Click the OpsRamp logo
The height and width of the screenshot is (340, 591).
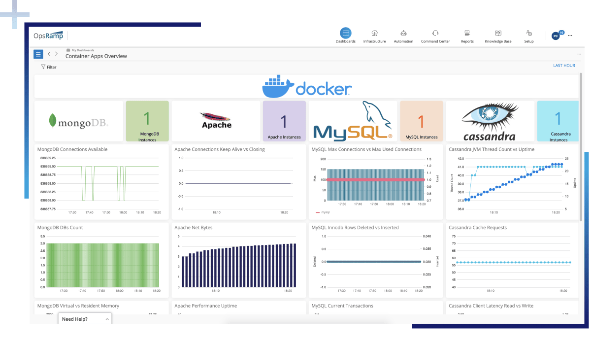49,35
